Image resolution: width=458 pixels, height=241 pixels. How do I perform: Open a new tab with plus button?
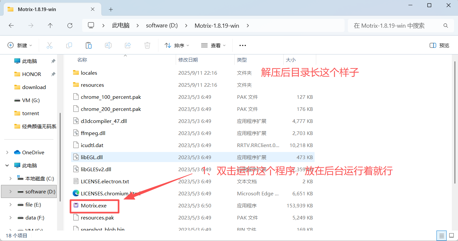[111, 9]
